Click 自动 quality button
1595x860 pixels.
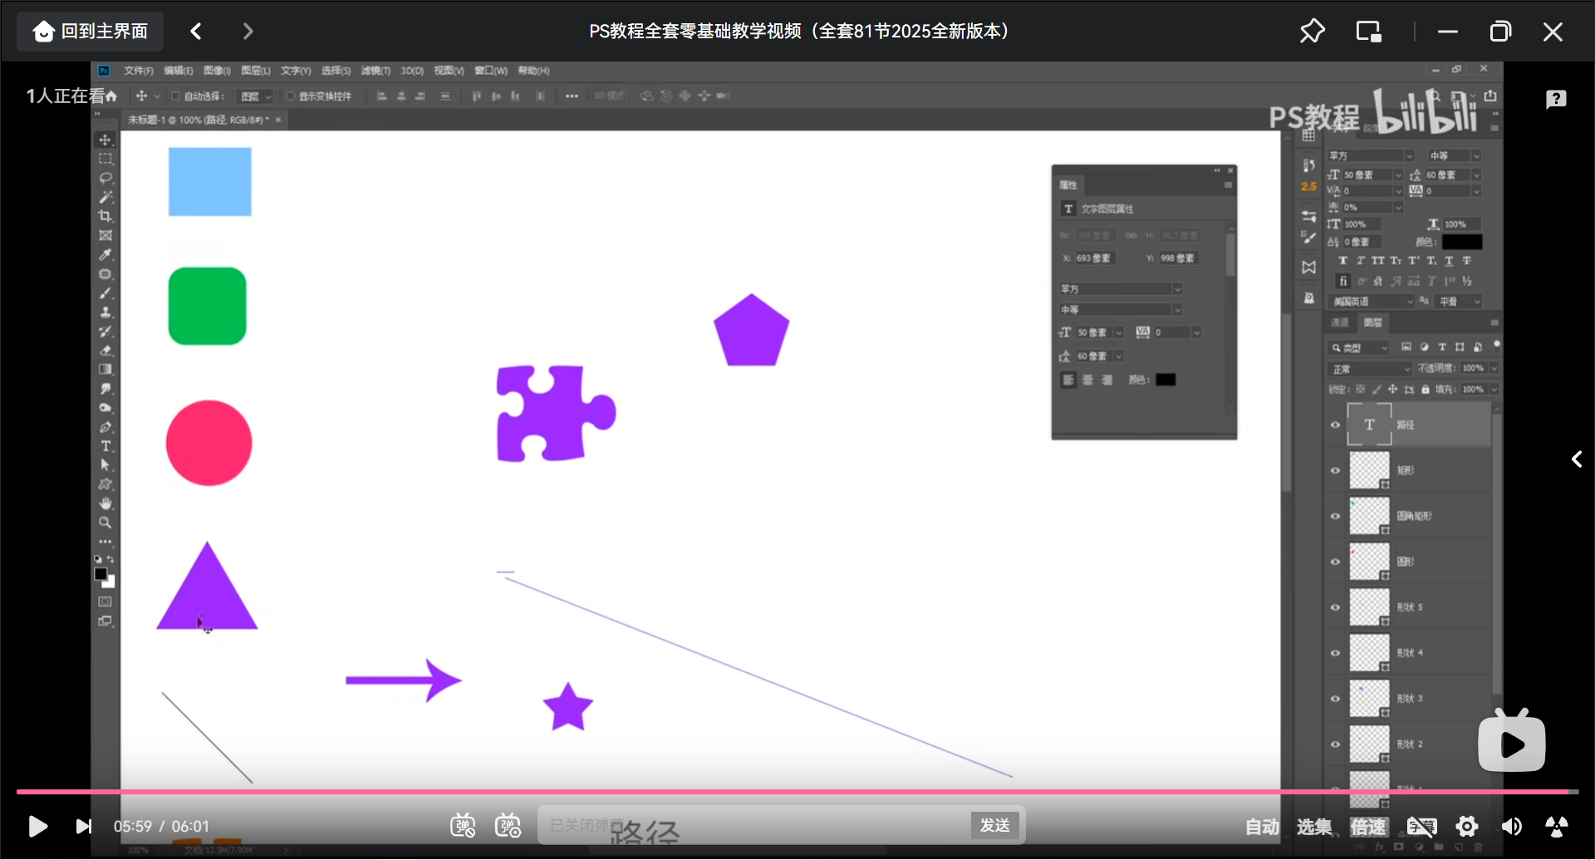click(1262, 827)
